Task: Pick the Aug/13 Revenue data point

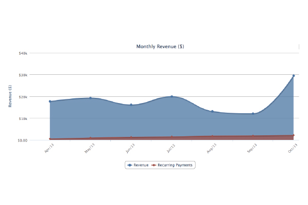Action: [212, 111]
